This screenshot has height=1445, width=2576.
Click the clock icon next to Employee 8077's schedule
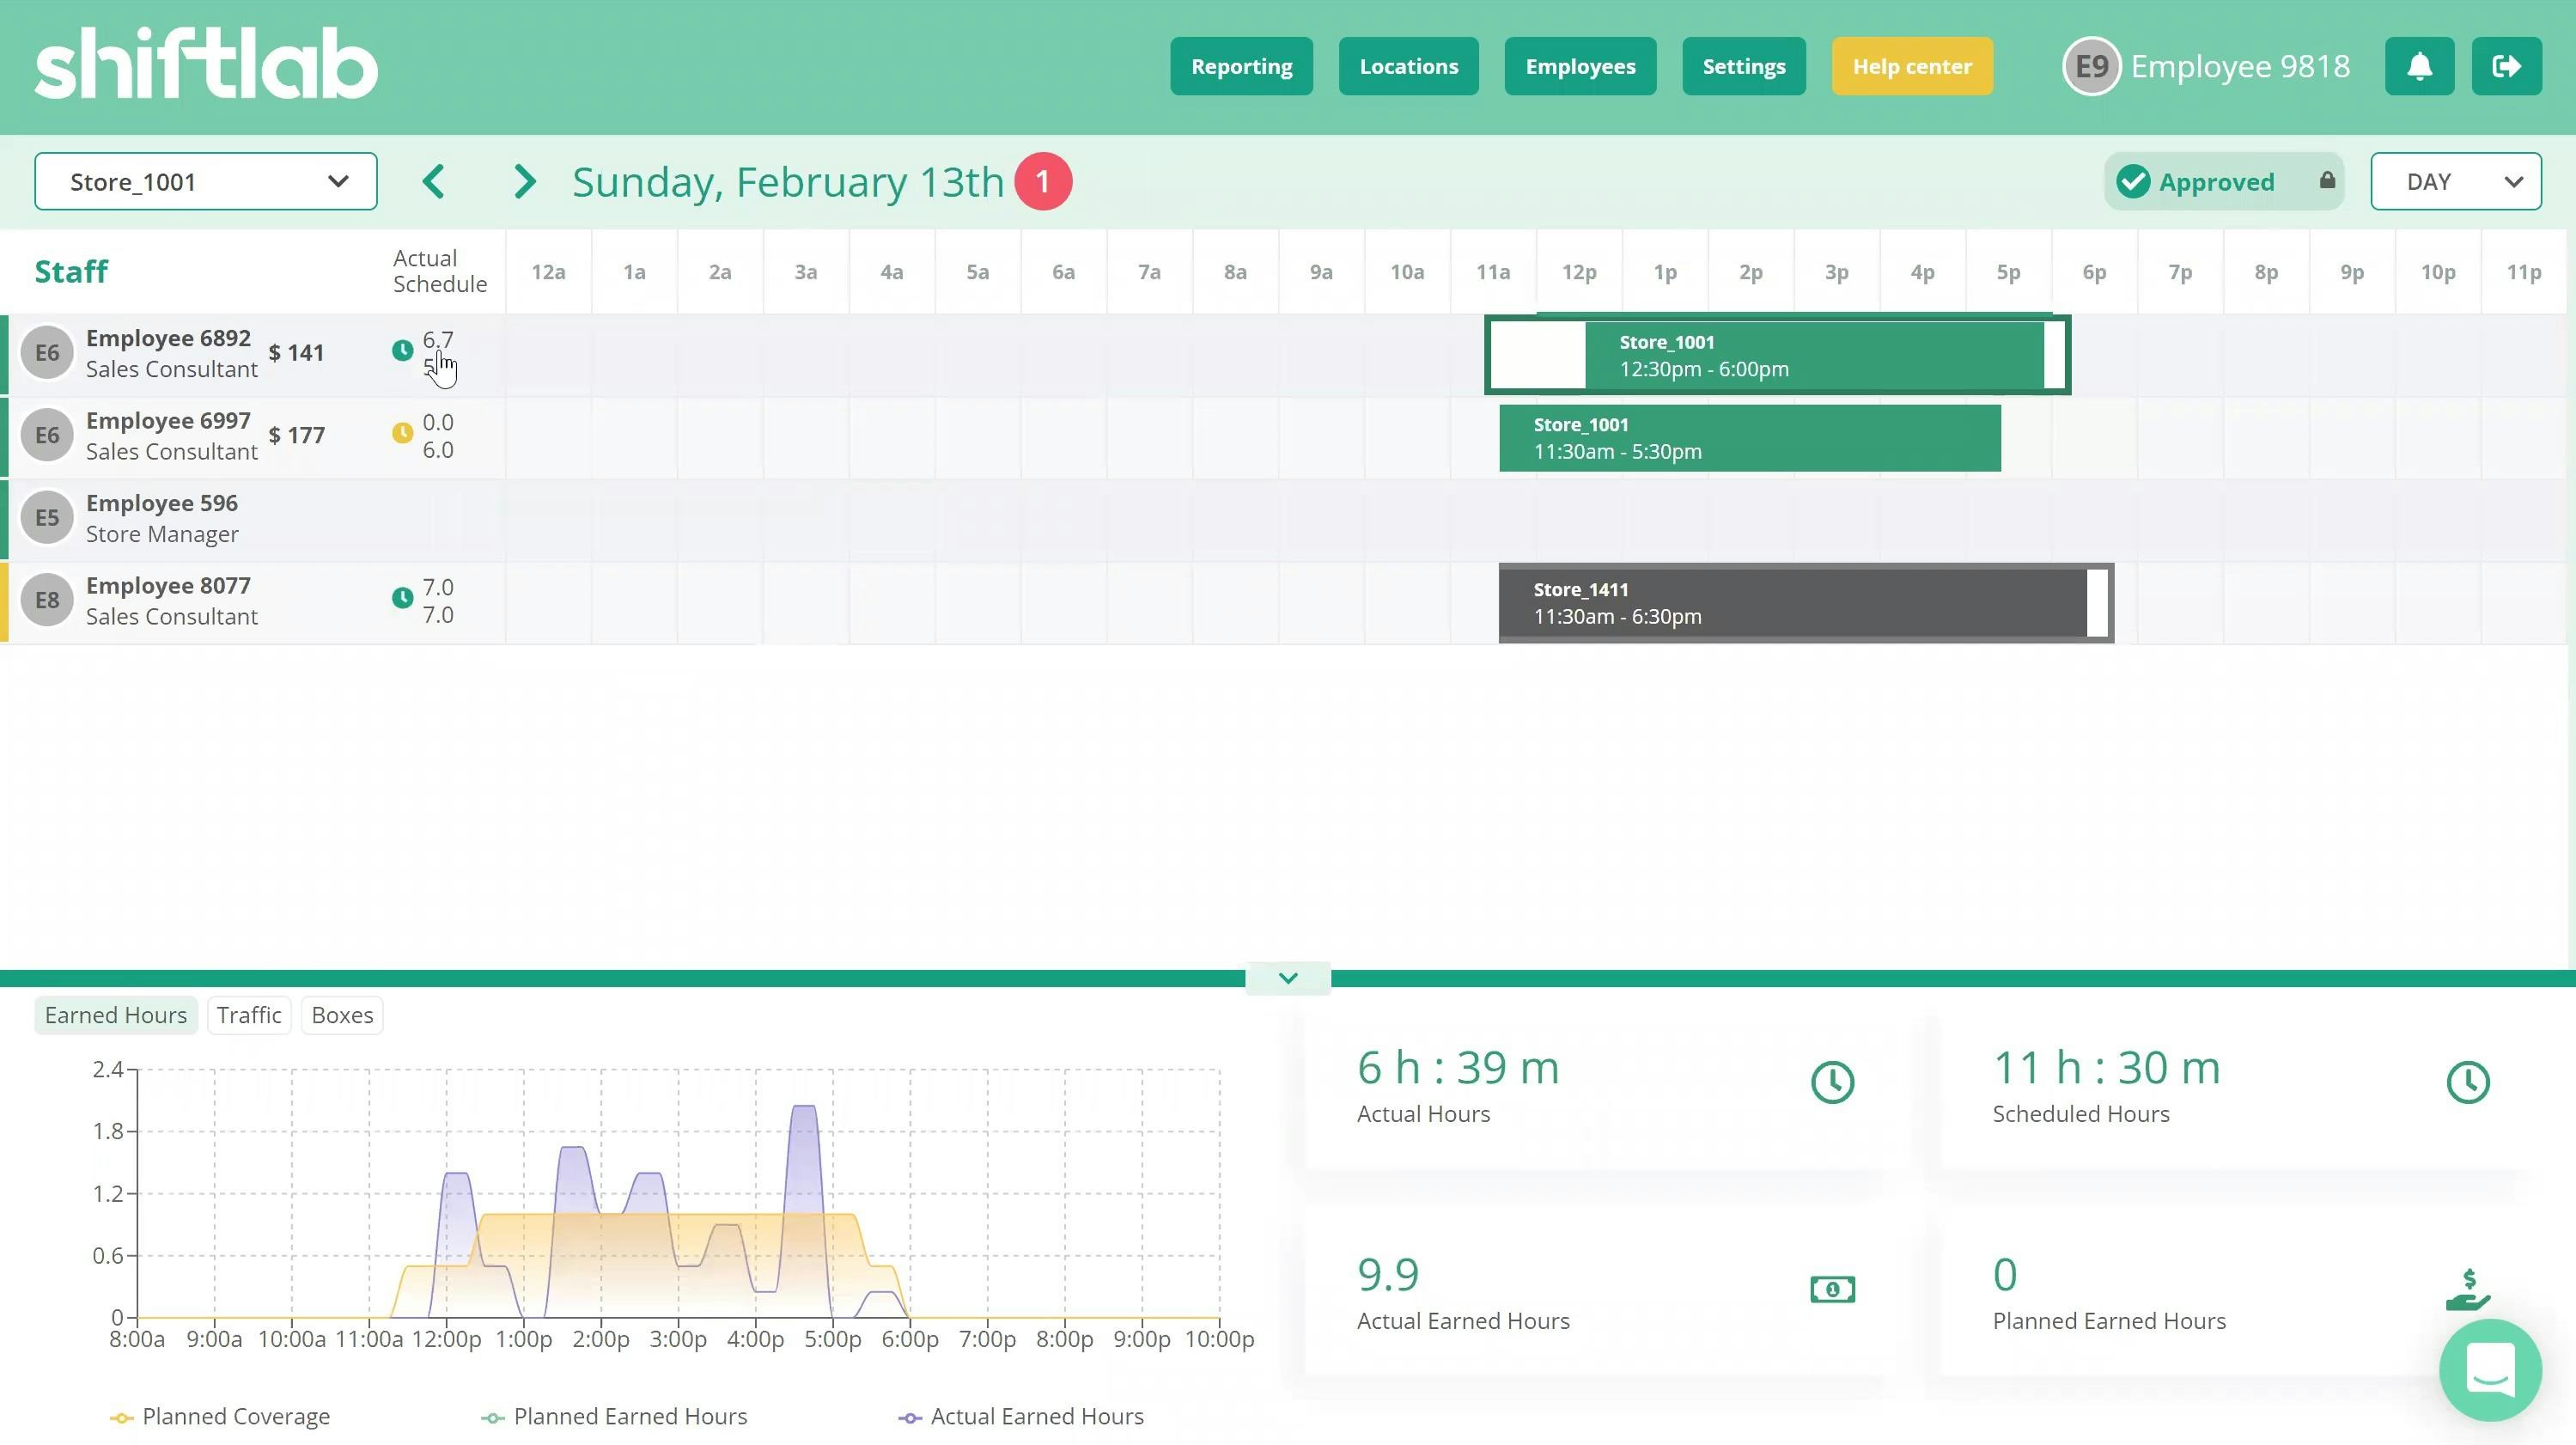(402, 599)
